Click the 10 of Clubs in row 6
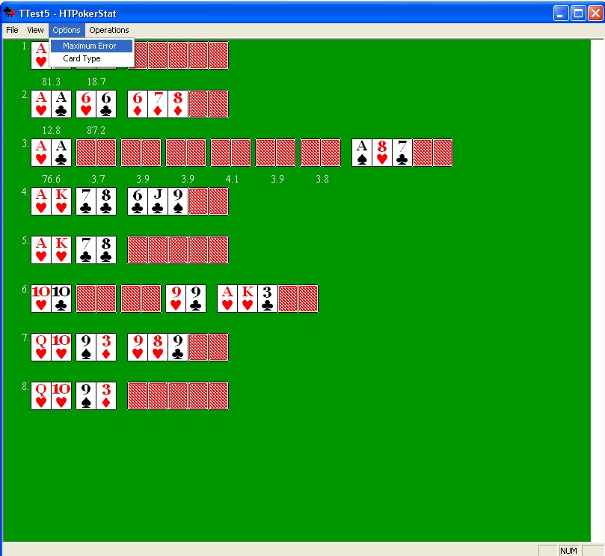The height and width of the screenshot is (556, 605). [x=61, y=299]
